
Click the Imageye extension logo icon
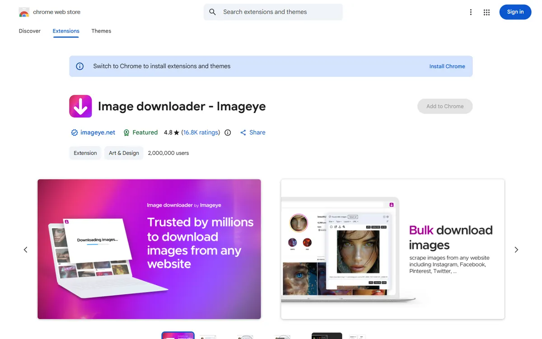[80, 106]
